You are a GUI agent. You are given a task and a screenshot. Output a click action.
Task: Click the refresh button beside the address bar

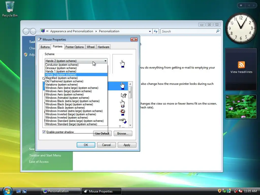click(156, 31)
